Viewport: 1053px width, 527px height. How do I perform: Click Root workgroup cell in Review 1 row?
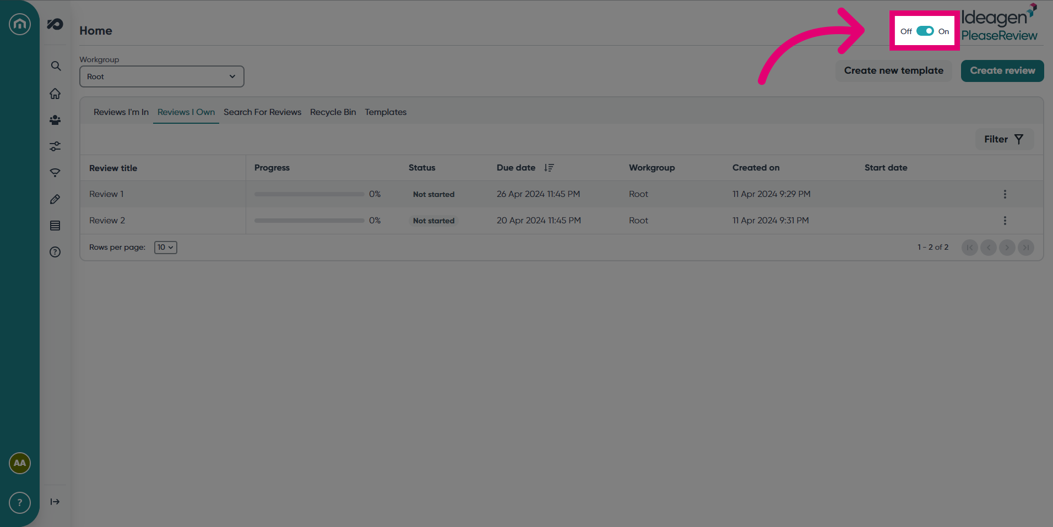[x=638, y=194]
